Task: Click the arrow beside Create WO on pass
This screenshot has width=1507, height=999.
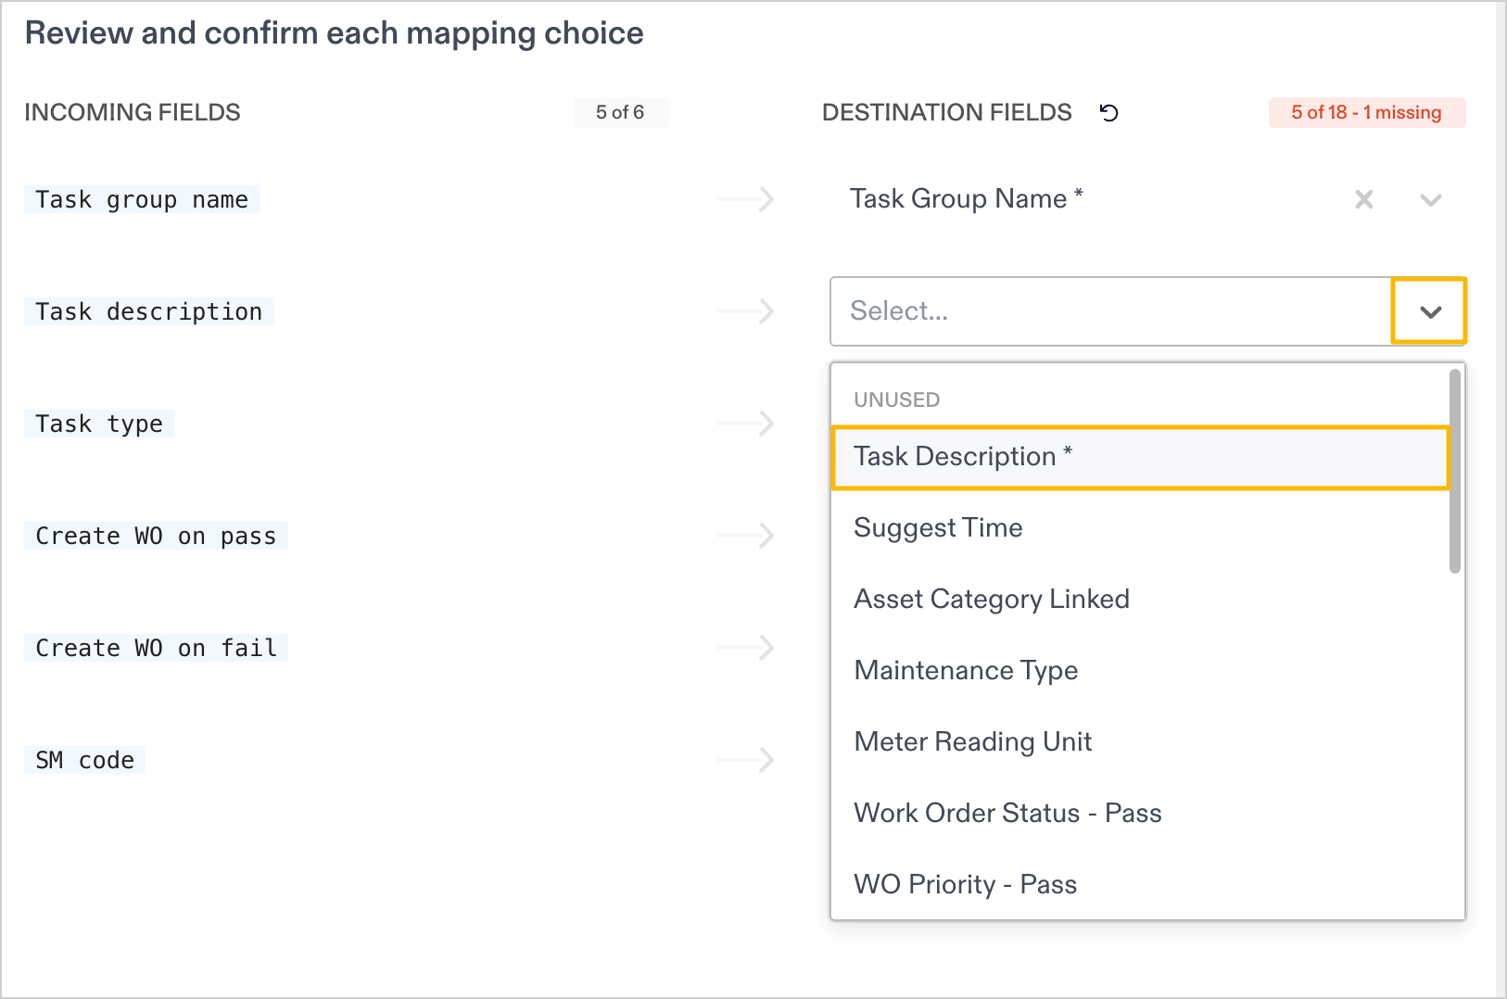Action: coord(745,536)
